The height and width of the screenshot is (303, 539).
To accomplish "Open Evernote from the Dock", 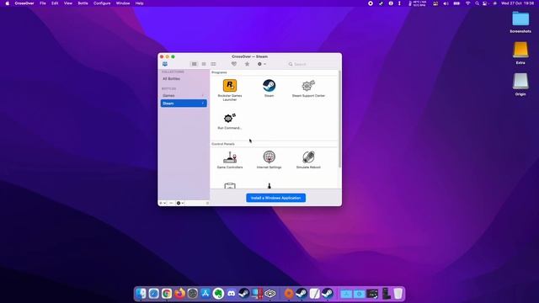I will 218,294.
